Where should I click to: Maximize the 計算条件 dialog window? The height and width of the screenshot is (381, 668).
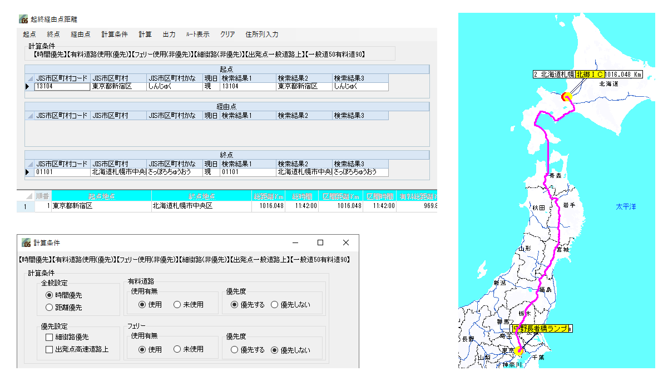coord(320,243)
